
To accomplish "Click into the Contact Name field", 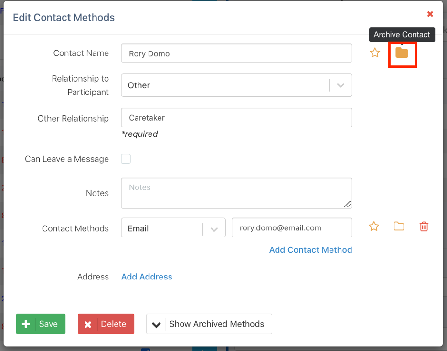I will (x=236, y=53).
